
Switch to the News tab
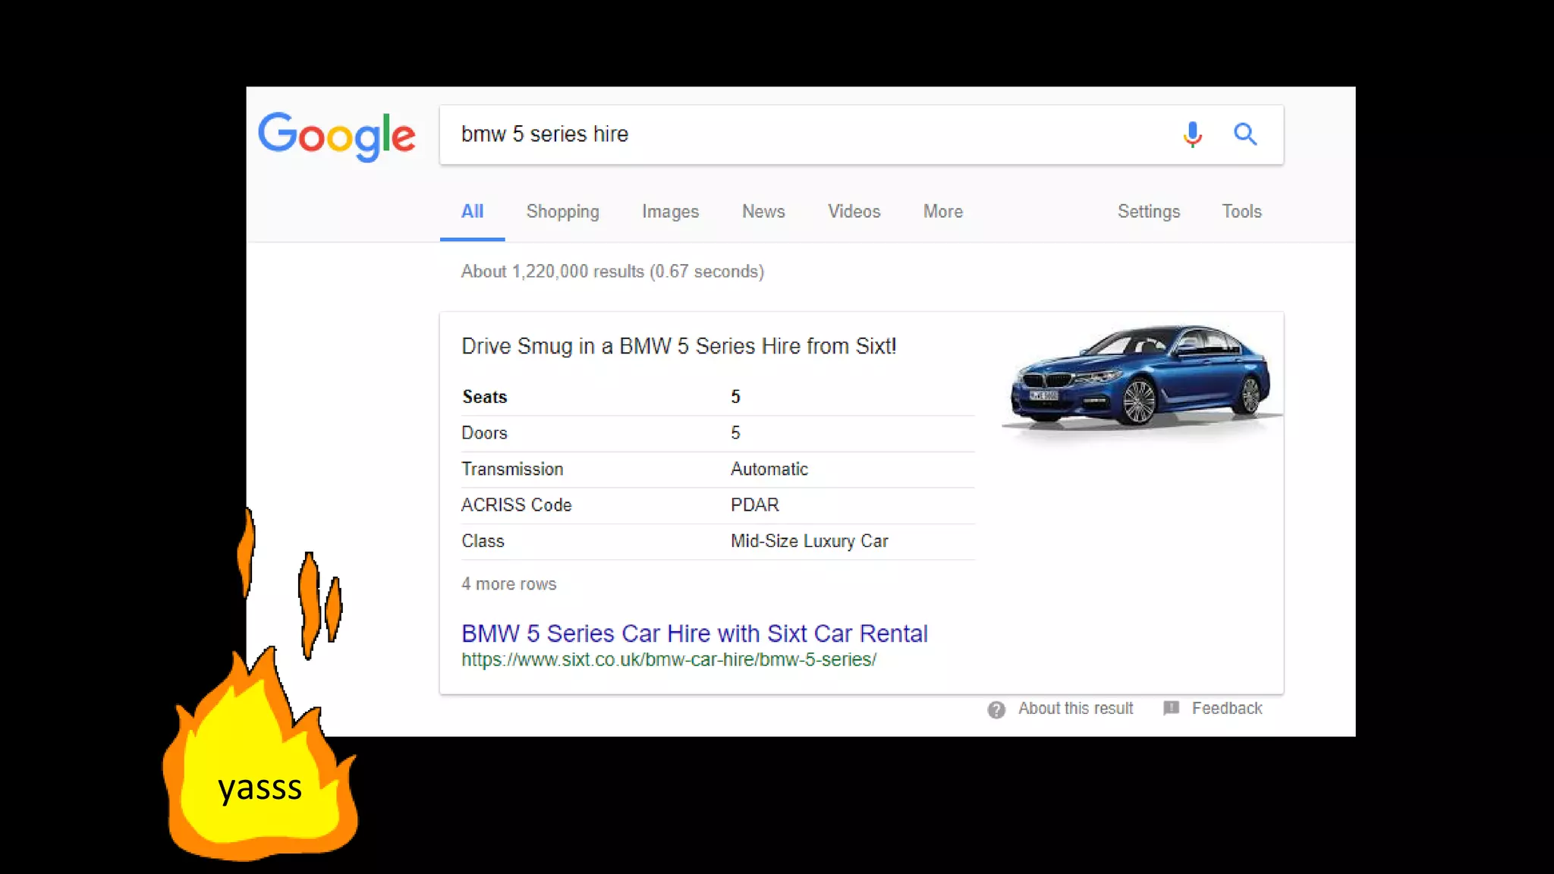763,212
